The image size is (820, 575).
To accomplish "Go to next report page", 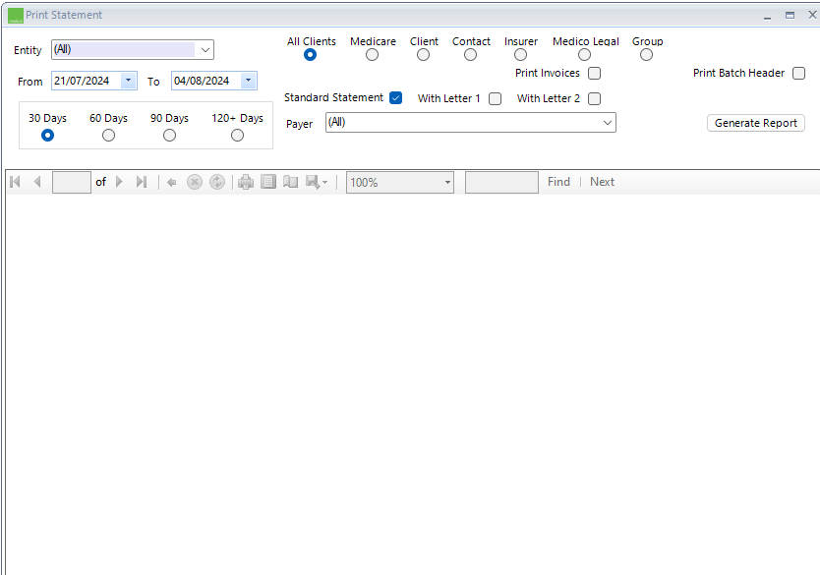I will click(119, 182).
